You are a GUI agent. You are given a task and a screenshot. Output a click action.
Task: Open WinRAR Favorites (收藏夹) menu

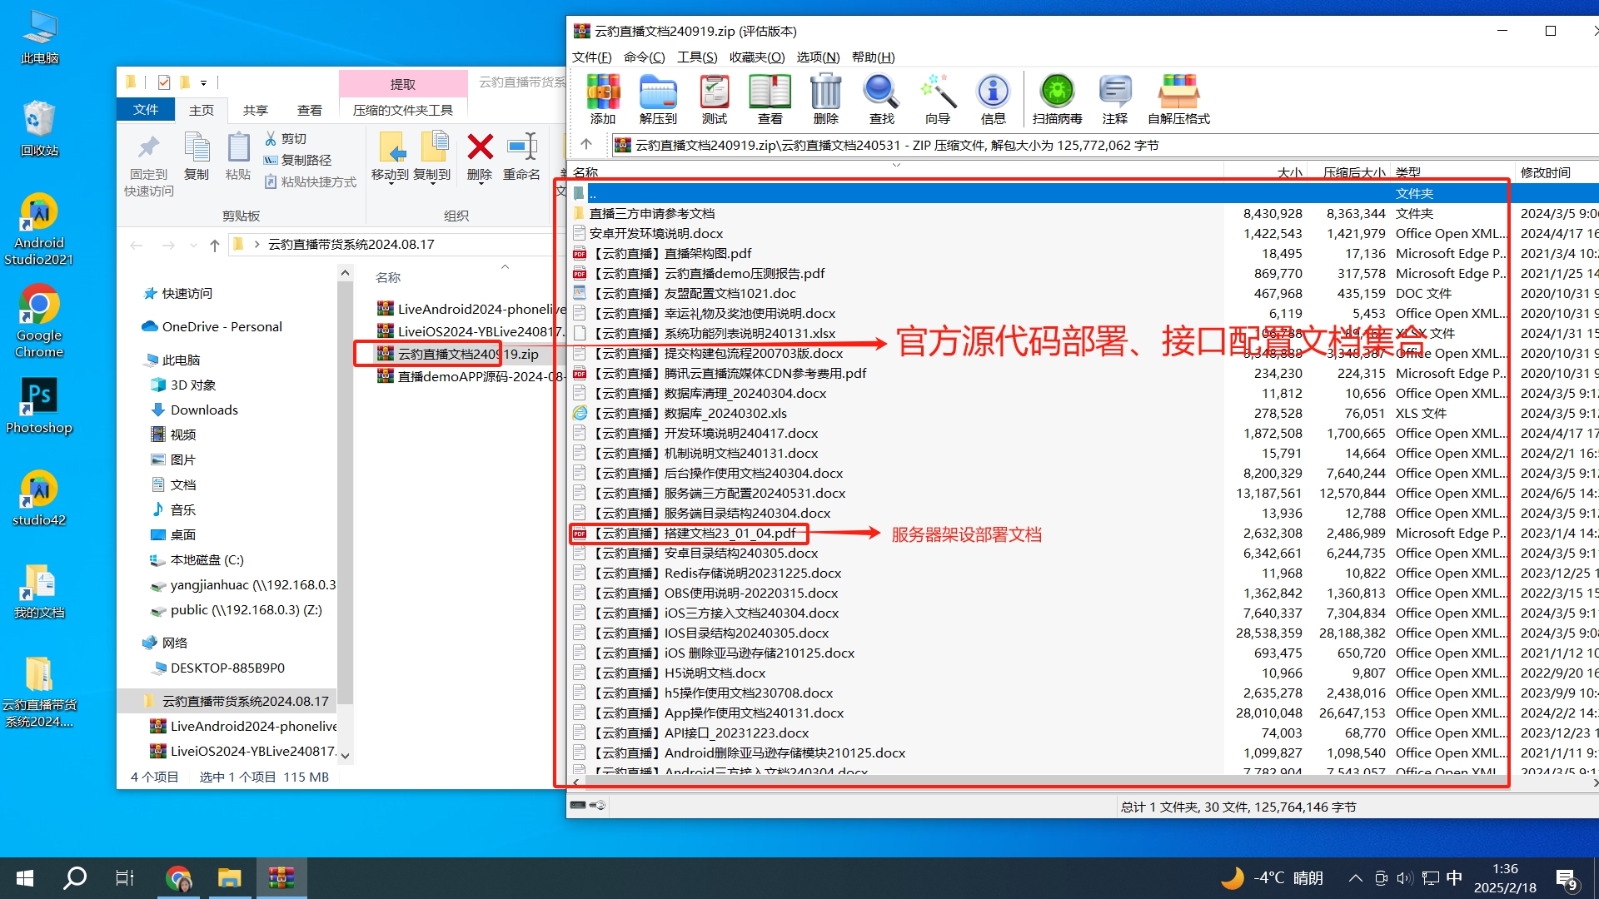click(757, 57)
